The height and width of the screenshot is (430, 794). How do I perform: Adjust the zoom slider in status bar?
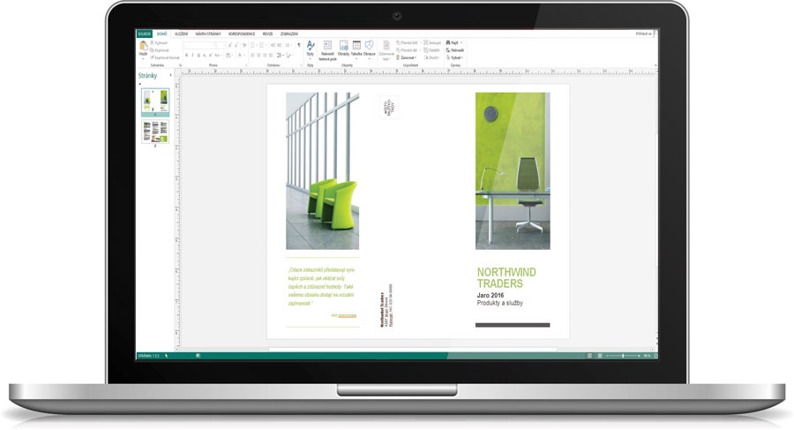[623, 356]
